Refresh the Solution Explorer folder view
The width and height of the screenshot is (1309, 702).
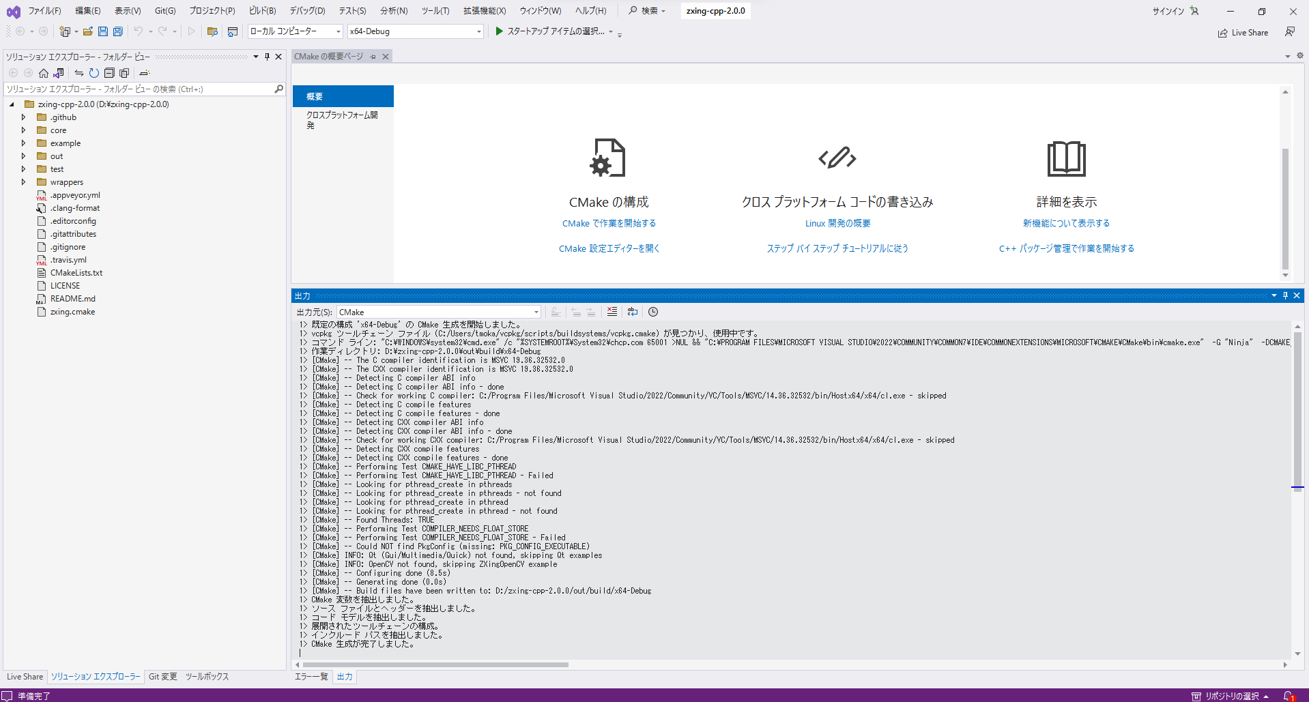94,73
